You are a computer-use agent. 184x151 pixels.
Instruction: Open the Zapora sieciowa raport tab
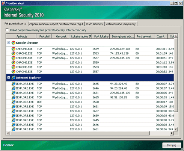pos(56,24)
